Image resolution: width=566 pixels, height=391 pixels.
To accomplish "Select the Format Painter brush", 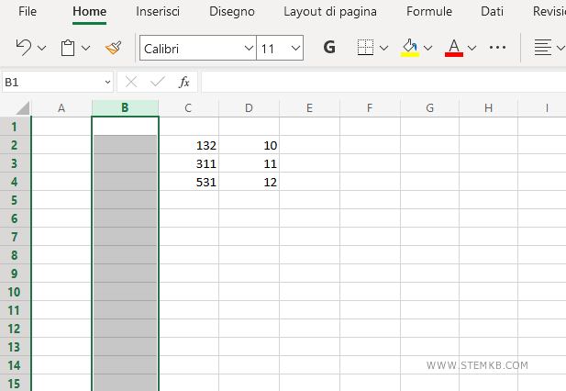I will pos(113,47).
